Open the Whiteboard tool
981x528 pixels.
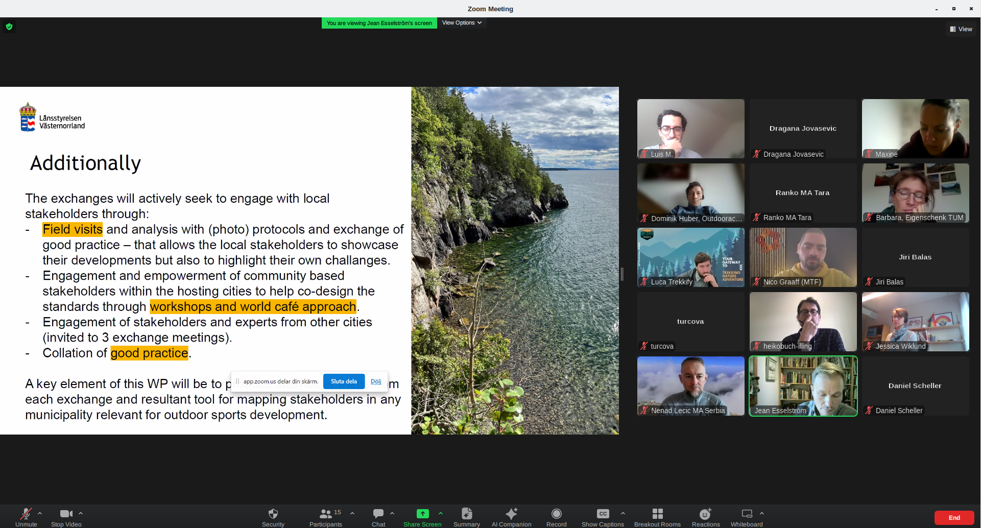point(747,514)
